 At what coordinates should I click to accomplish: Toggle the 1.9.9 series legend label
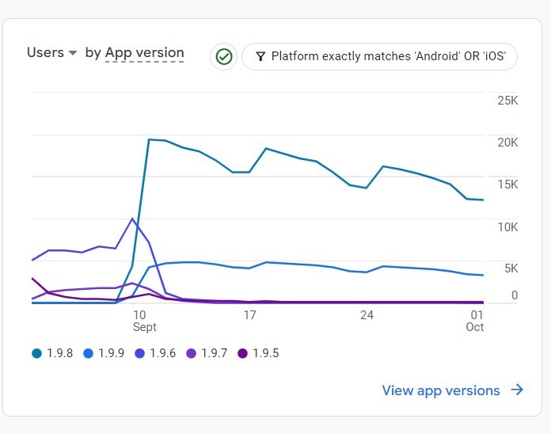coord(111,353)
